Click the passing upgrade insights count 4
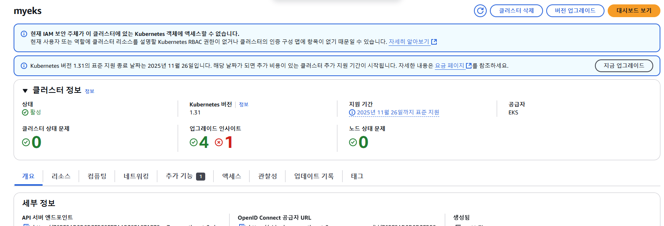This screenshot has height=226, width=664. pyautogui.click(x=204, y=142)
